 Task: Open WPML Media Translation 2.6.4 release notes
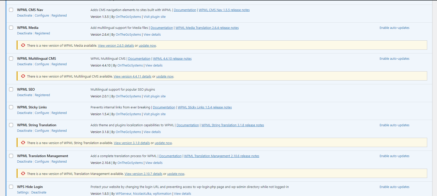(207, 28)
